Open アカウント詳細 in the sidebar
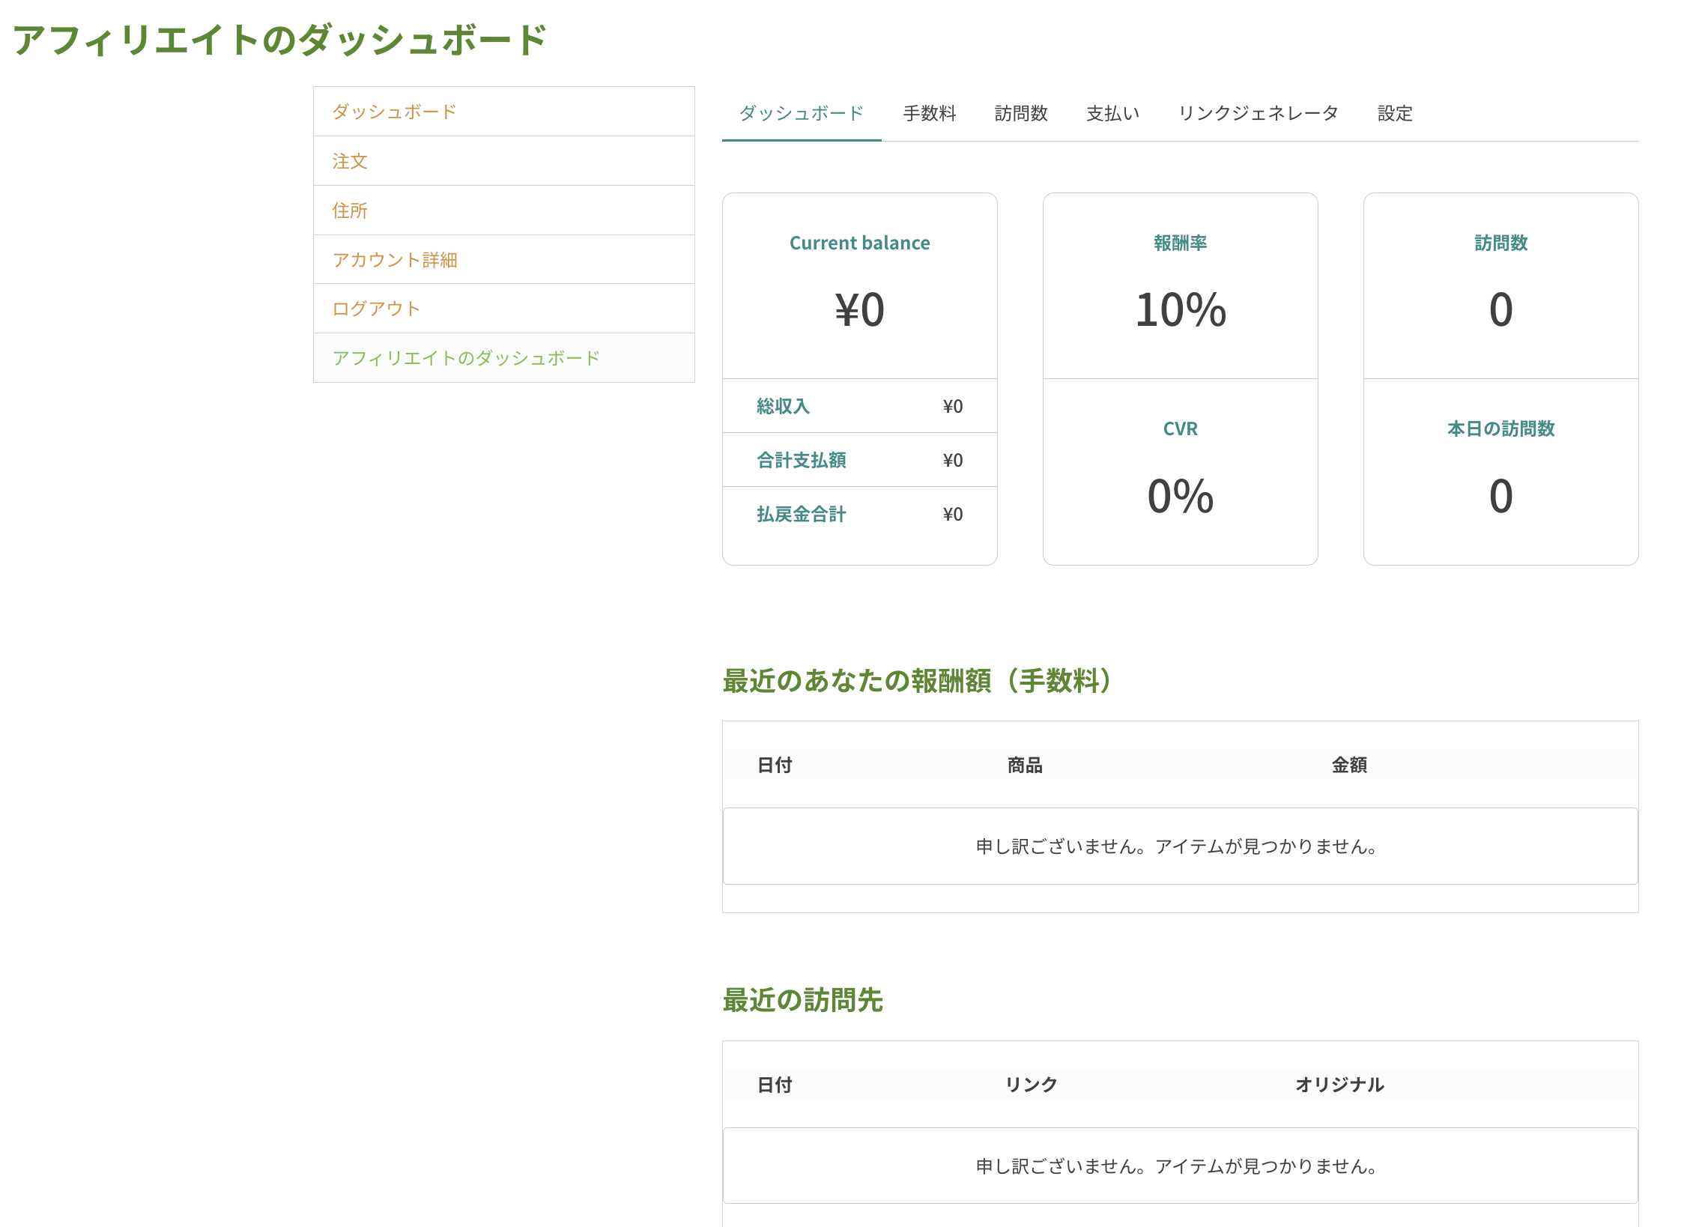The height and width of the screenshot is (1227, 1705). 395,260
